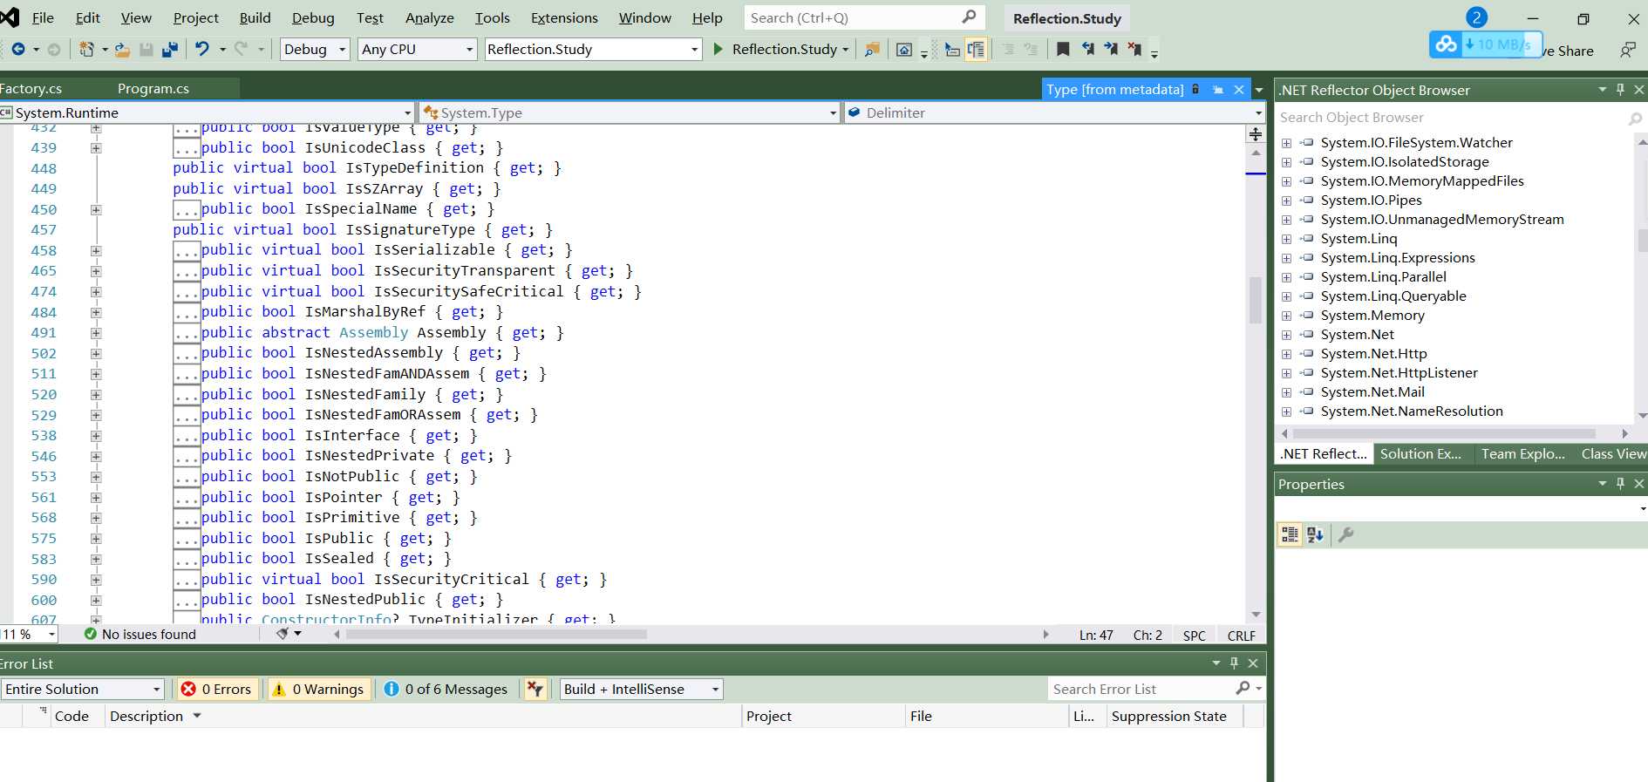Click the Find in Files icon
1648x782 pixels.
(x=871, y=50)
